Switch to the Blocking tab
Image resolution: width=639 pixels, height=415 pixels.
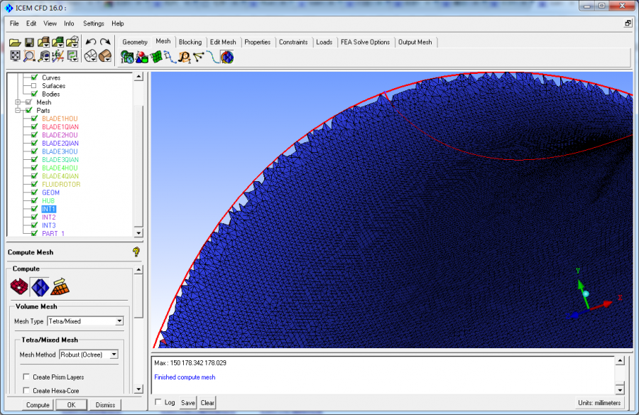(x=190, y=42)
